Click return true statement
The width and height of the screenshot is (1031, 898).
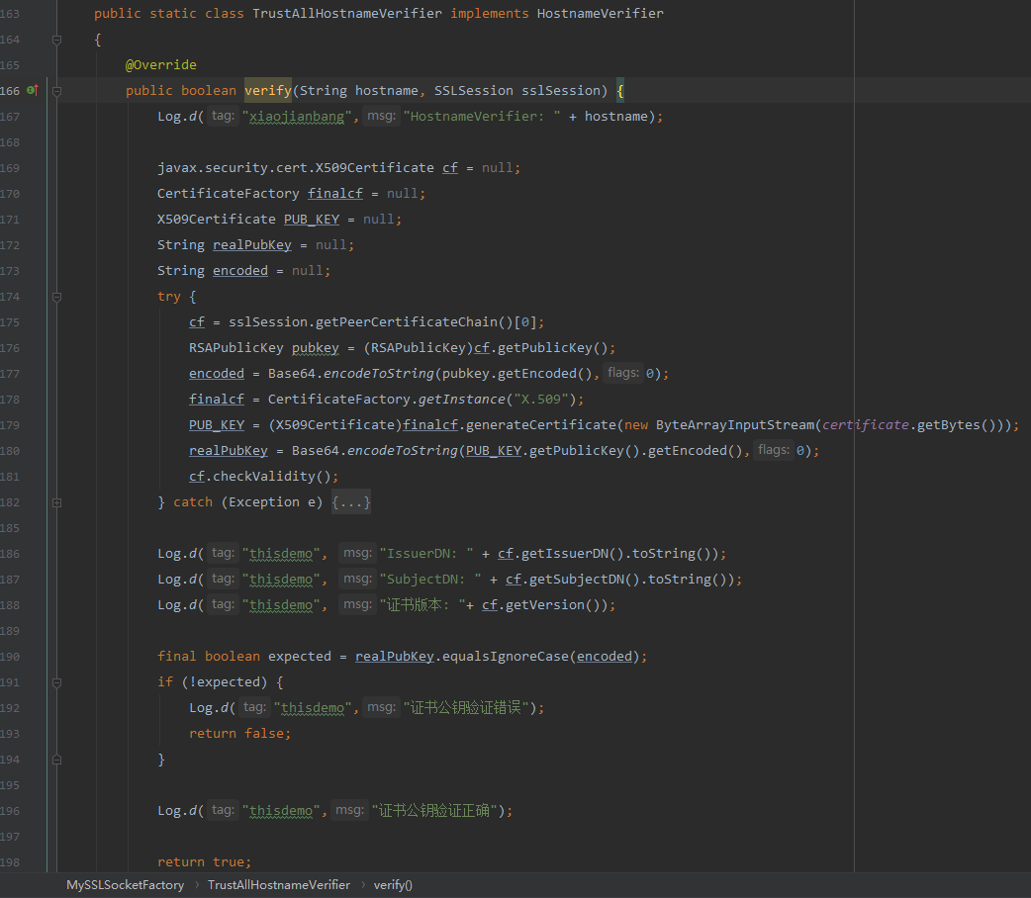coord(205,861)
